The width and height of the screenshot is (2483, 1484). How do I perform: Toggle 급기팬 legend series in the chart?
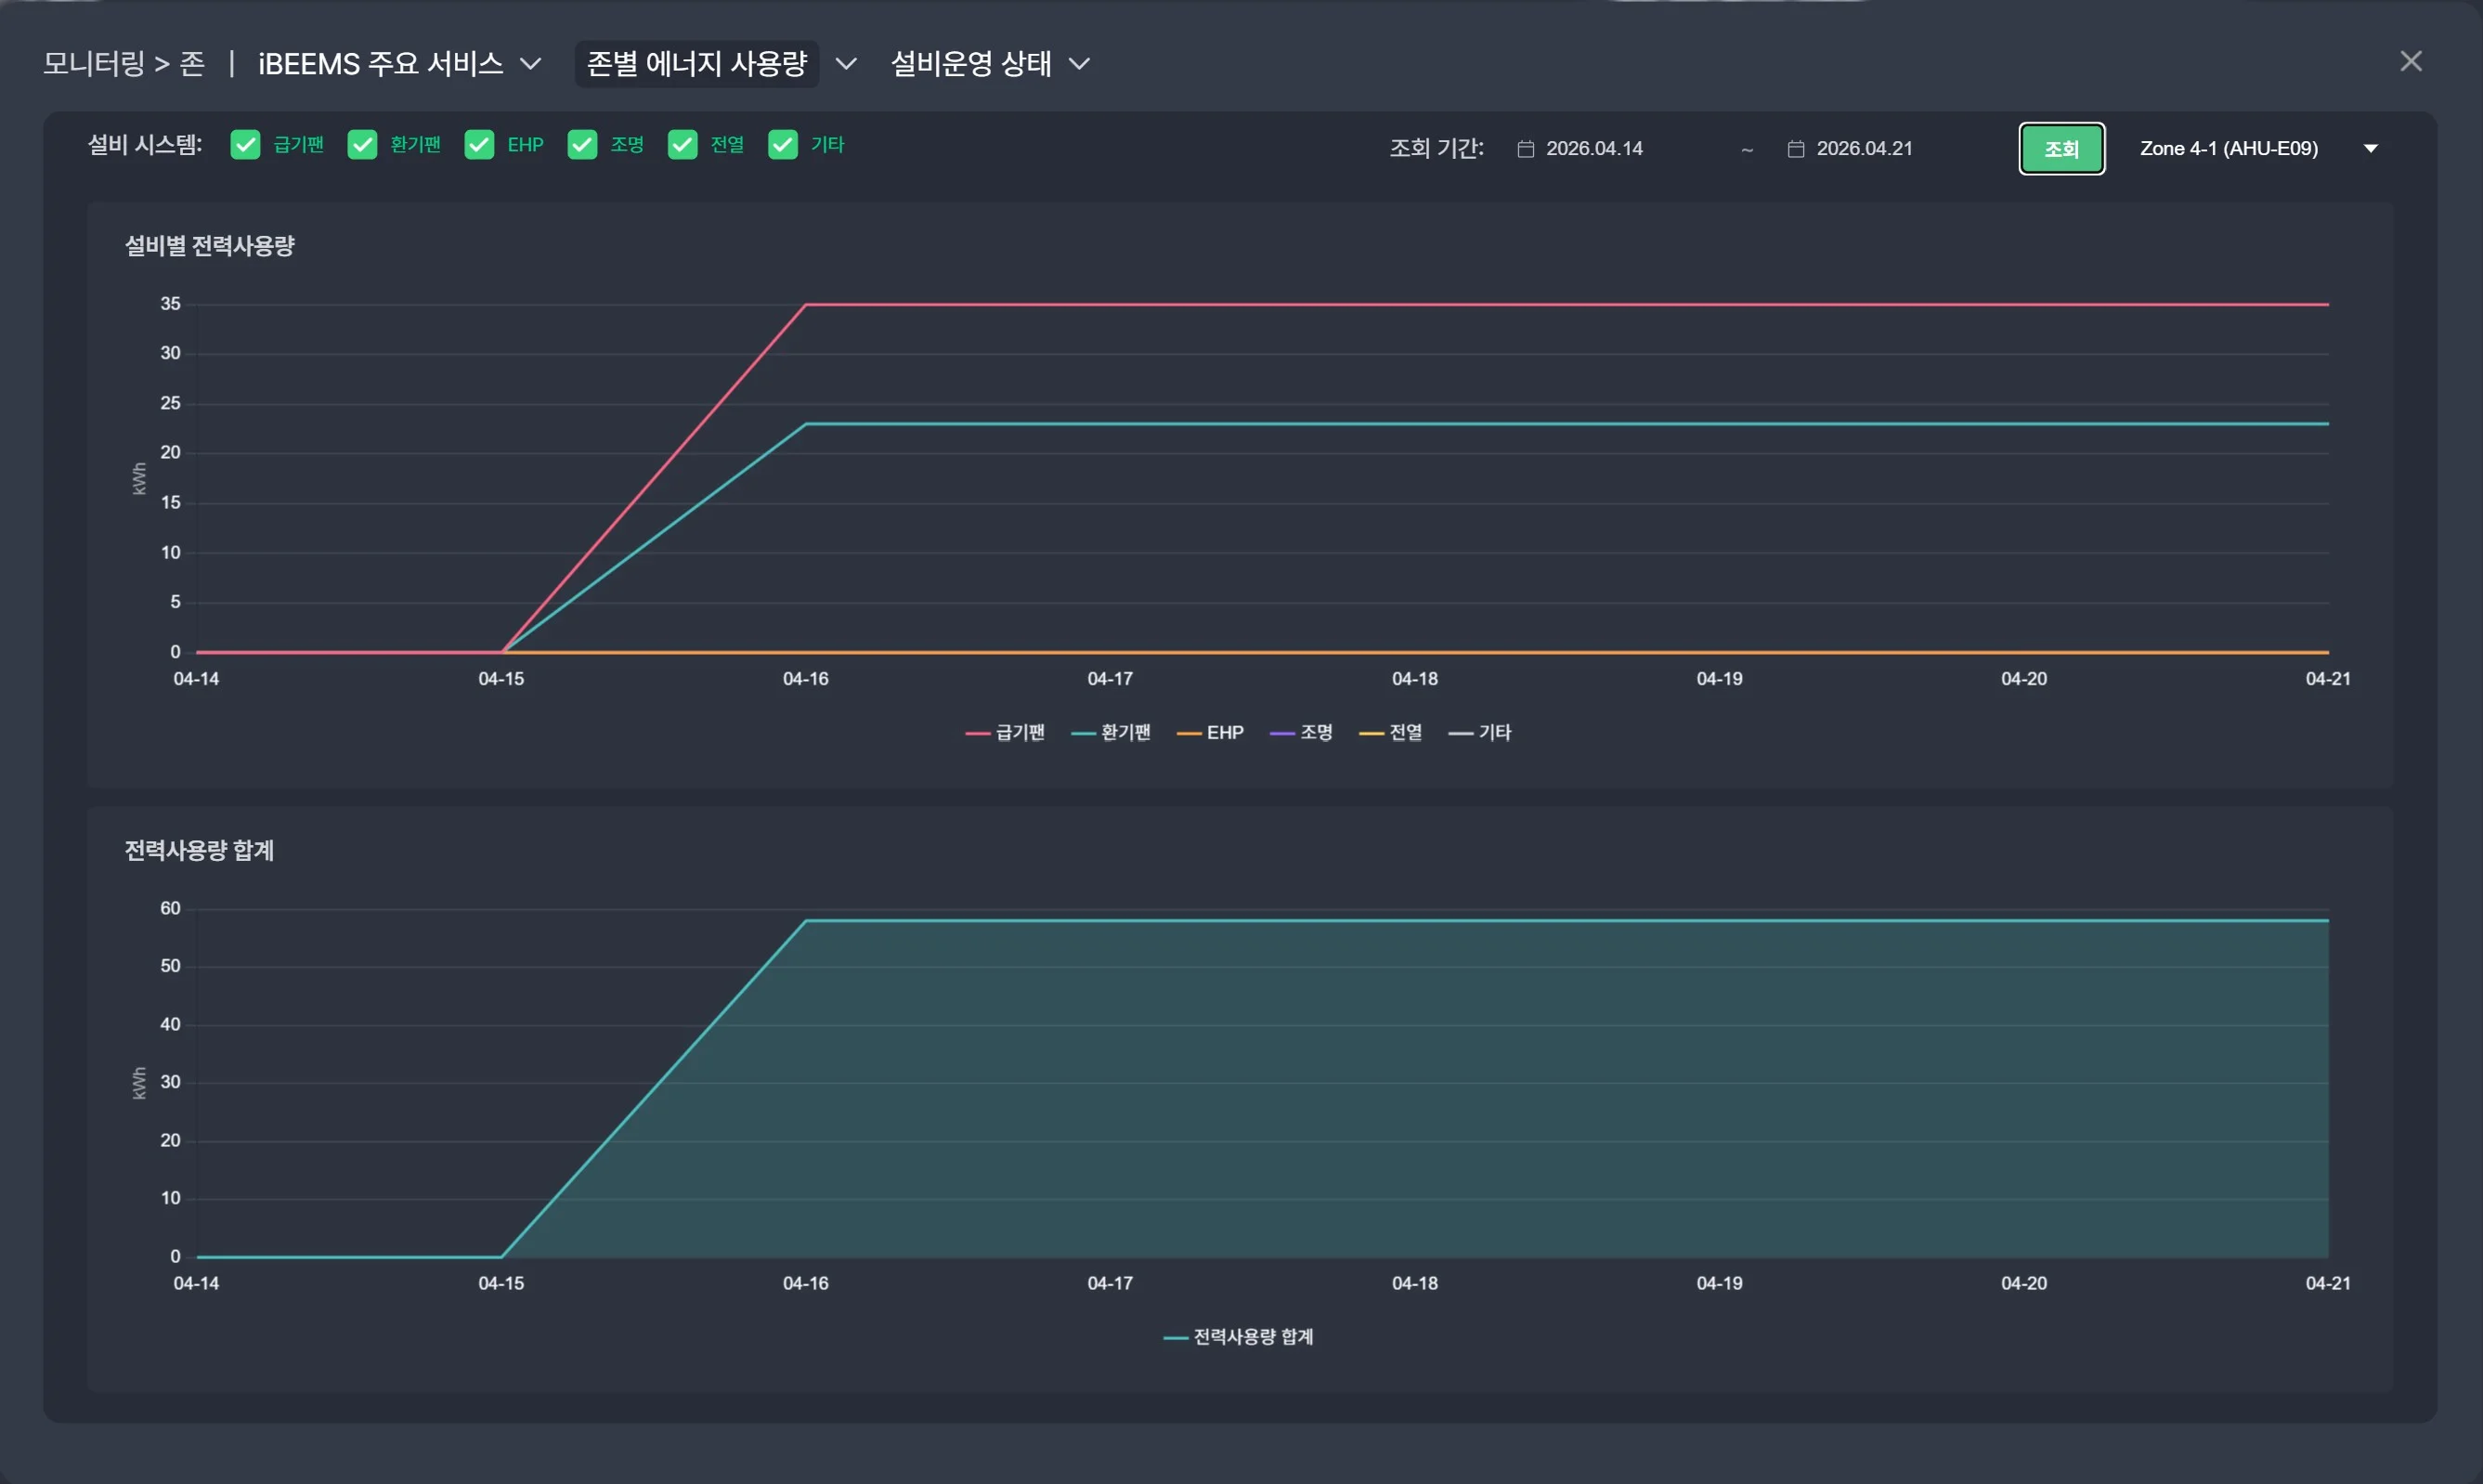coord(1005,733)
